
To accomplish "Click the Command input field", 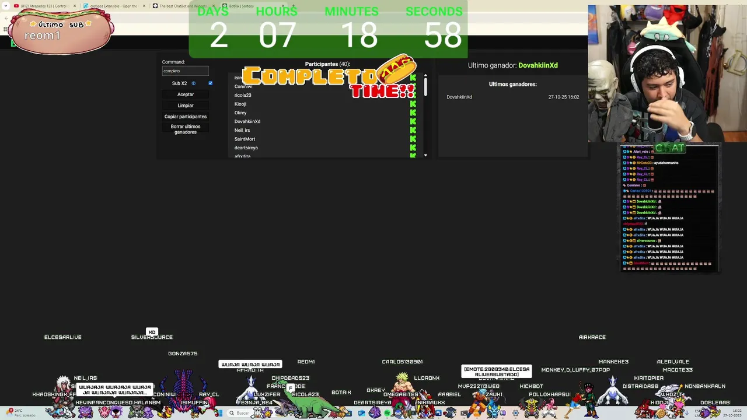I will [186, 71].
